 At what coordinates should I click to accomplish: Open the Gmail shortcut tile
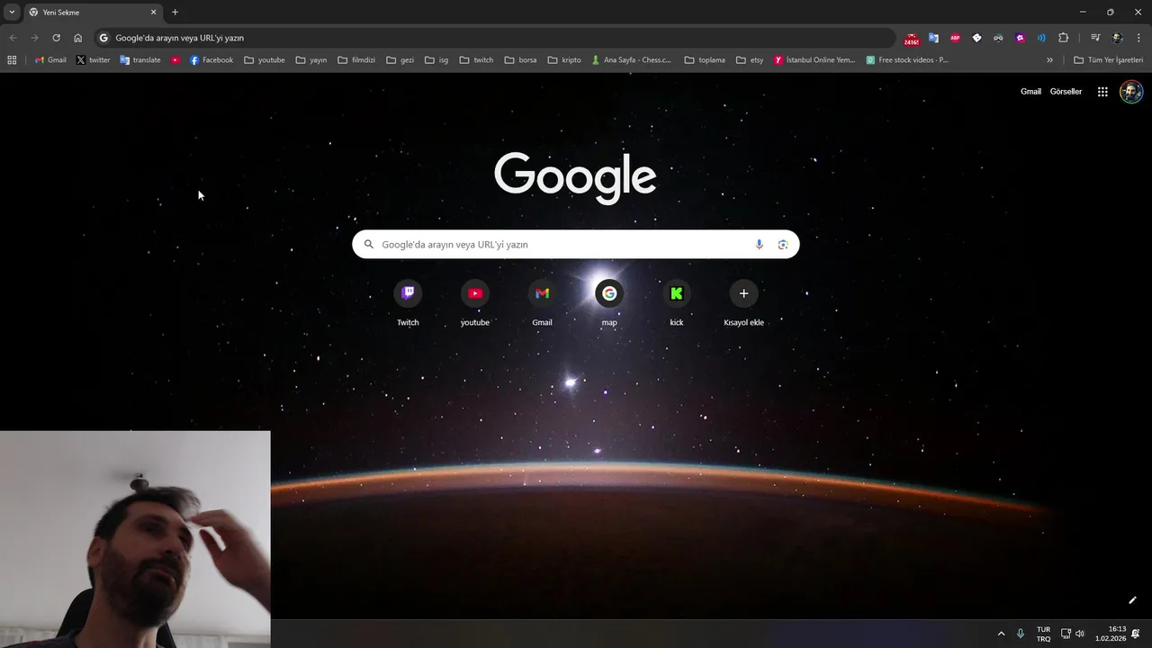(542, 304)
